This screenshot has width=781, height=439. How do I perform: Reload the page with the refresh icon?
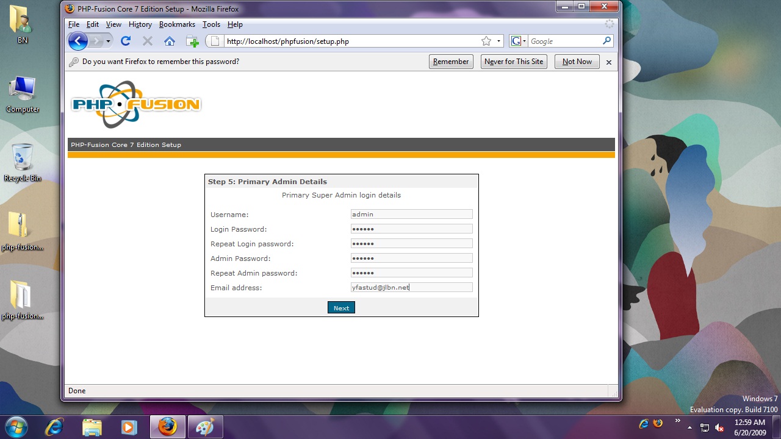tap(126, 41)
